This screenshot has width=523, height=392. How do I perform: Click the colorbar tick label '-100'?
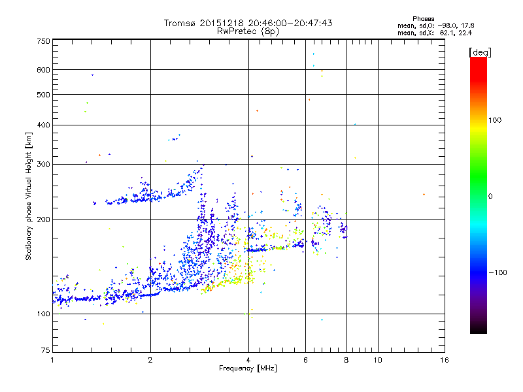point(498,272)
